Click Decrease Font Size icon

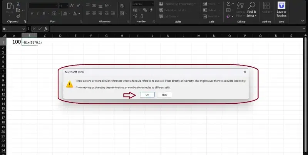pos(79,5)
